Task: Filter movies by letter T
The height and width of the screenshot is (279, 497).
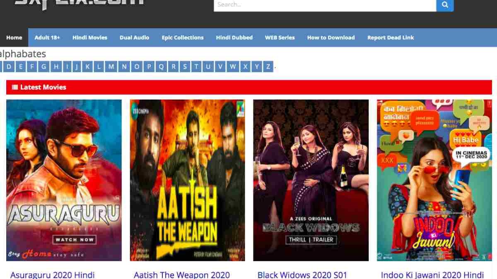Action: [x=197, y=67]
